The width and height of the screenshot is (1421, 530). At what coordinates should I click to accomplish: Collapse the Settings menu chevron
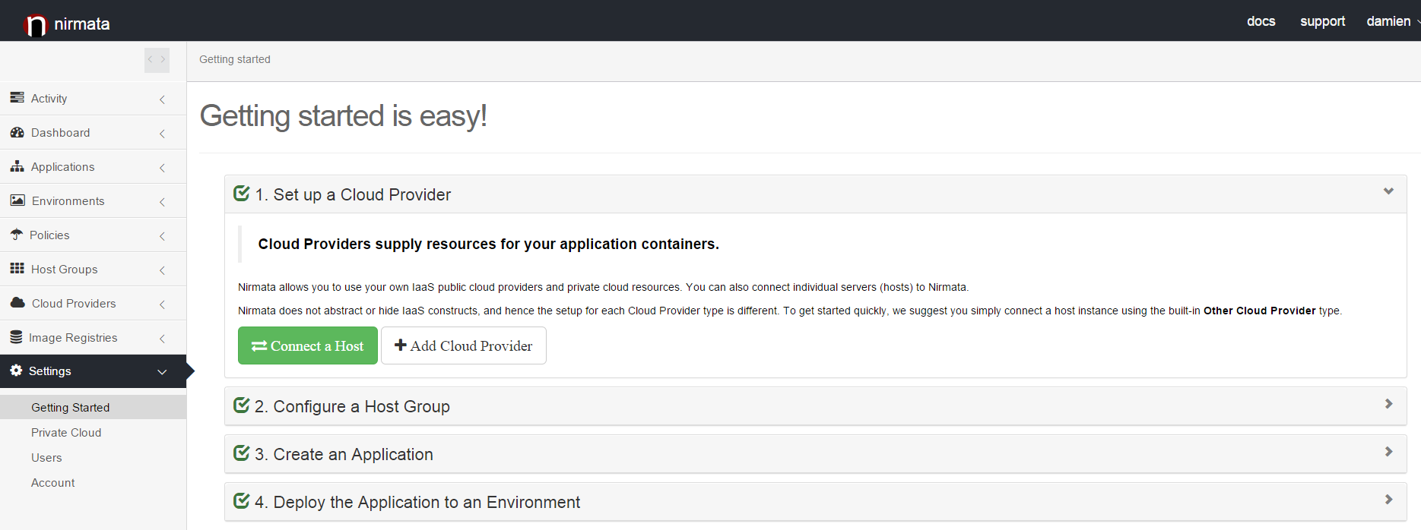(x=162, y=372)
